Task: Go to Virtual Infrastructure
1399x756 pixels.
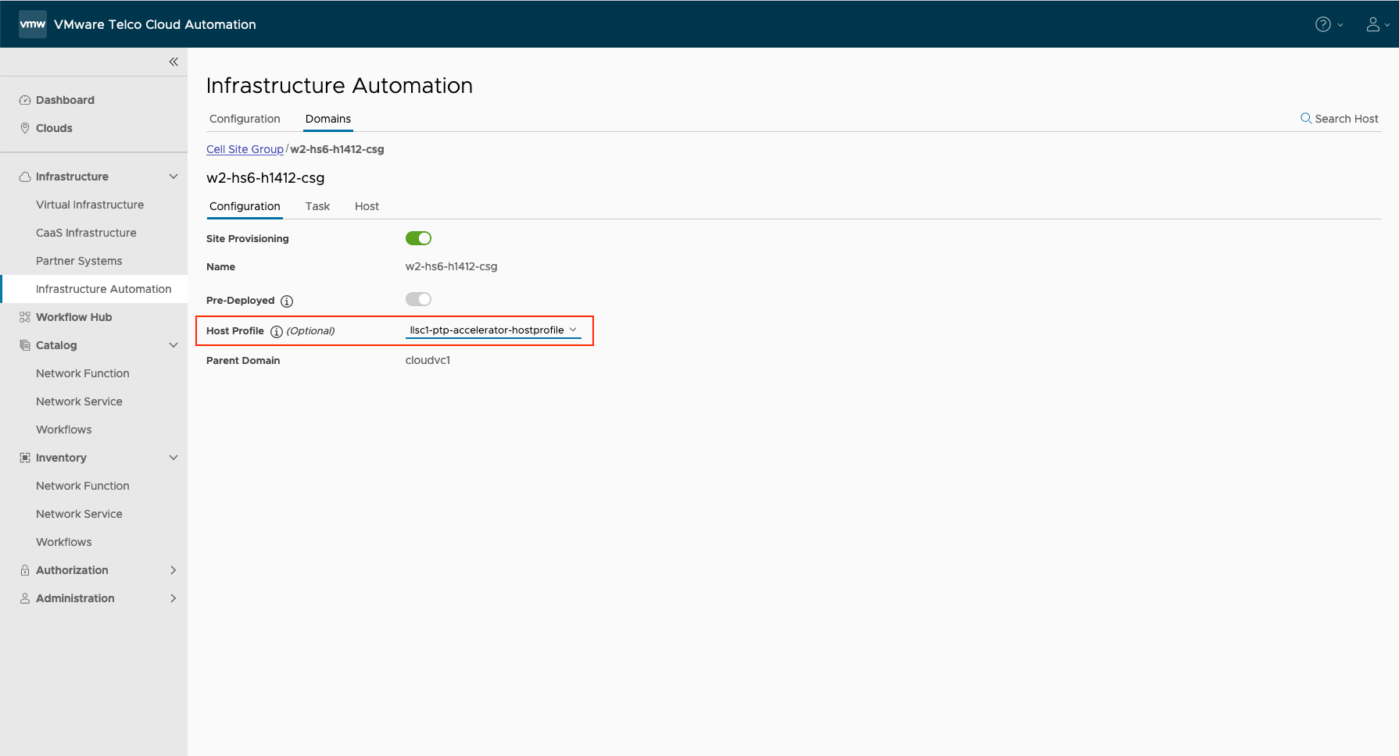Action: (x=90, y=205)
